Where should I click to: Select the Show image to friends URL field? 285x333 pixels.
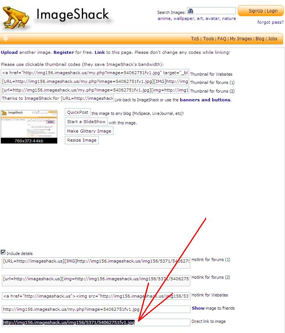(x=96, y=309)
